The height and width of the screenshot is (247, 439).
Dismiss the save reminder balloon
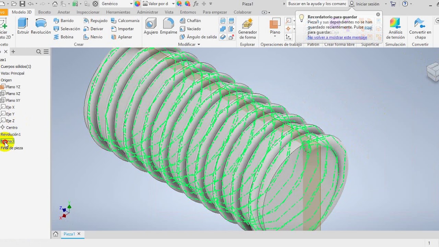[378, 14]
